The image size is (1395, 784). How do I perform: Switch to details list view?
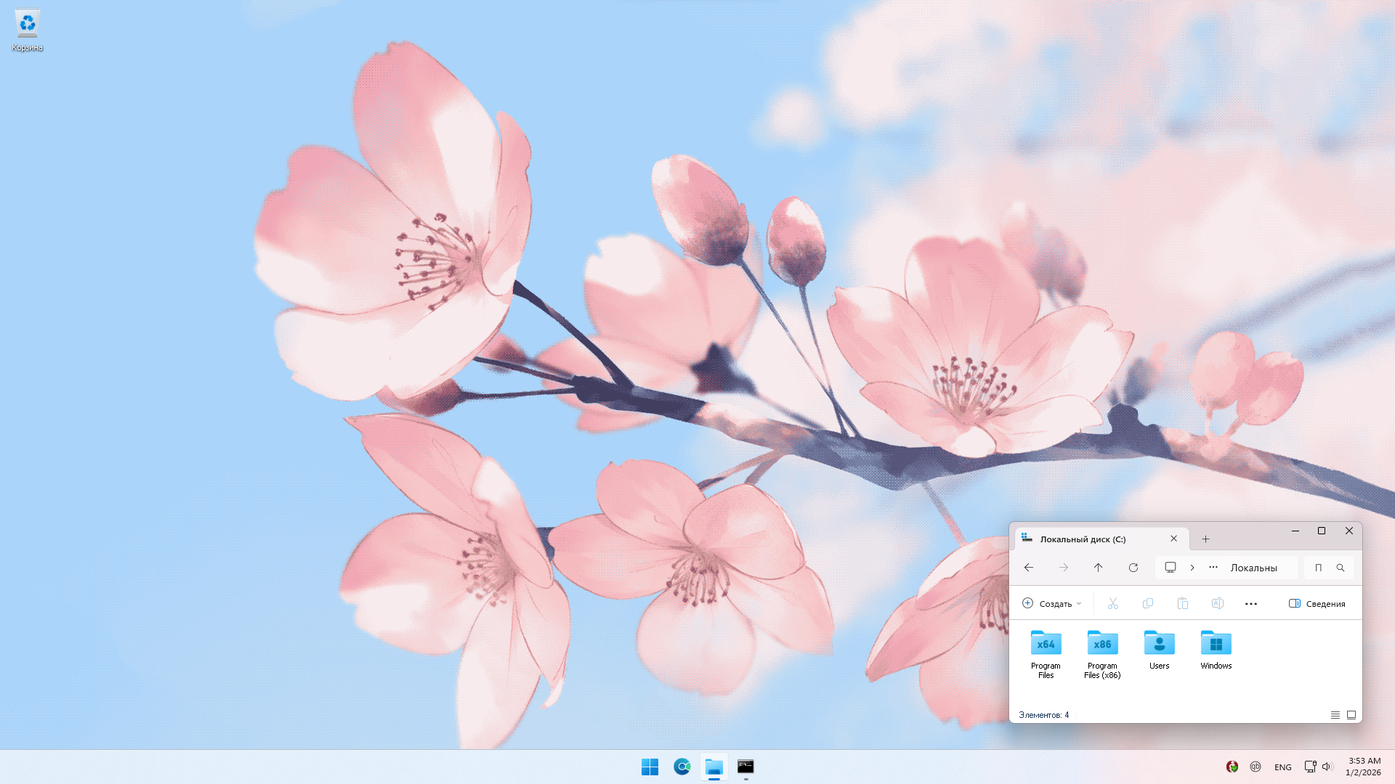[1335, 715]
